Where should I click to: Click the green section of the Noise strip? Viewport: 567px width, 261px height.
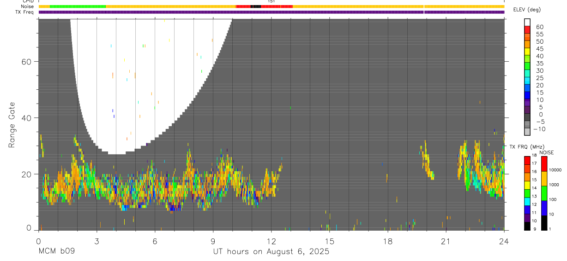78,6
